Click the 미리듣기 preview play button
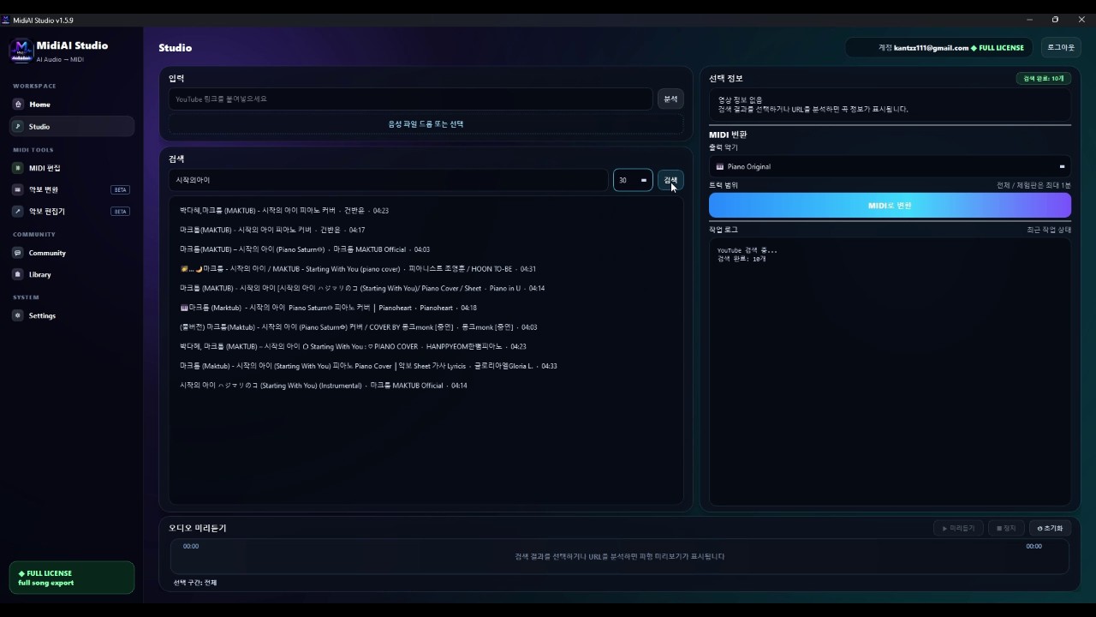The height and width of the screenshot is (617, 1096). tap(958, 529)
